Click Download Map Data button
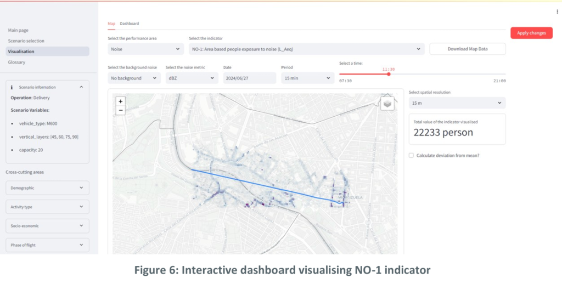 pyautogui.click(x=467, y=49)
